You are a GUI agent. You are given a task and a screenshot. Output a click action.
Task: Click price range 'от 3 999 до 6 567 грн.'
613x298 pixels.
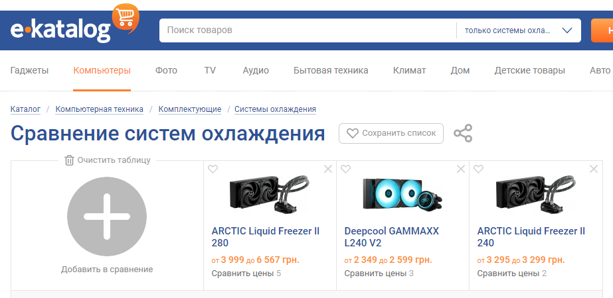[255, 260]
